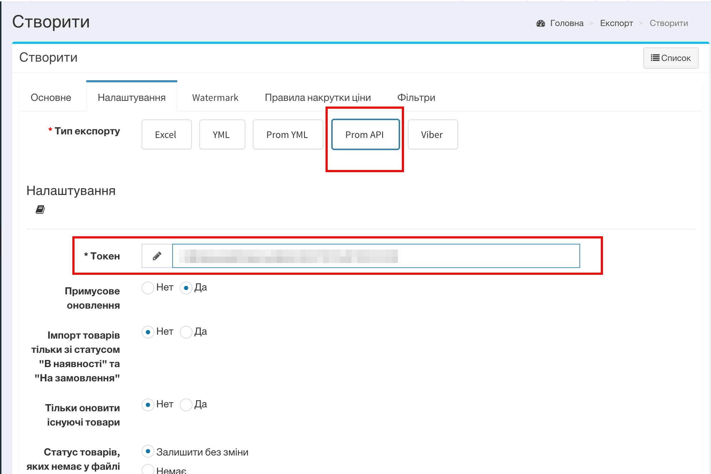Choose YML export type
The width and height of the screenshot is (711, 474).
tap(222, 135)
